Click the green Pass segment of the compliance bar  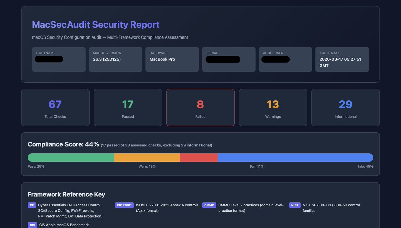70,157
